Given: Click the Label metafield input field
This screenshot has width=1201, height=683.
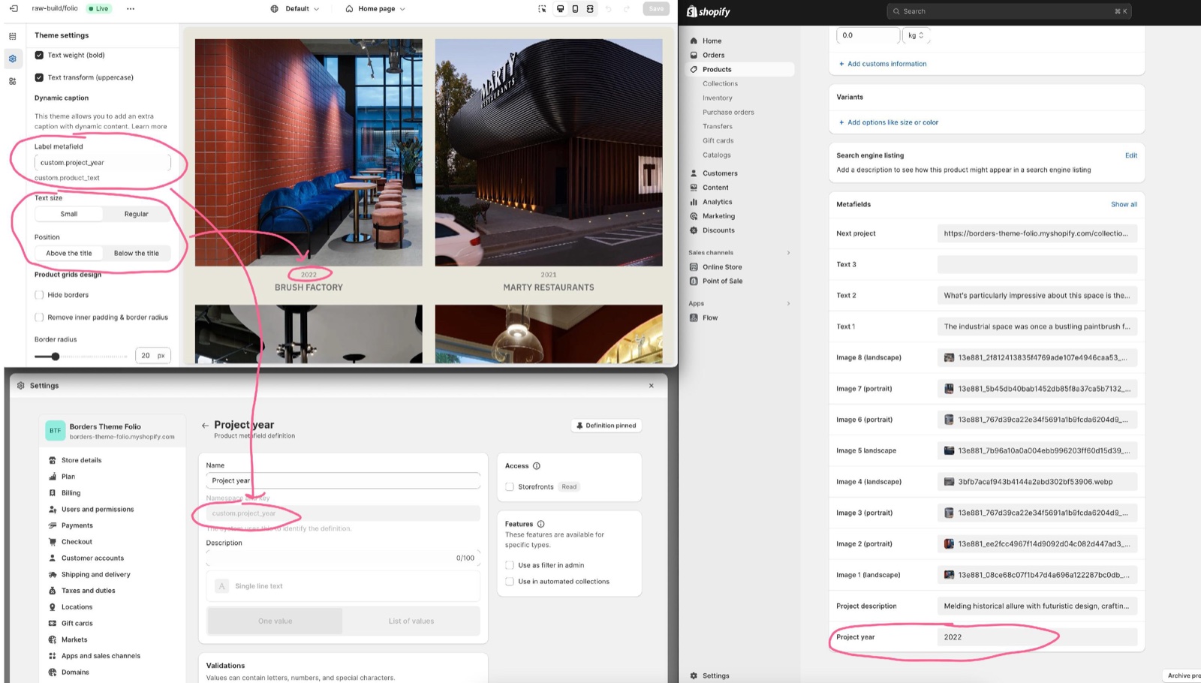Looking at the screenshot, I should [102, 162].
